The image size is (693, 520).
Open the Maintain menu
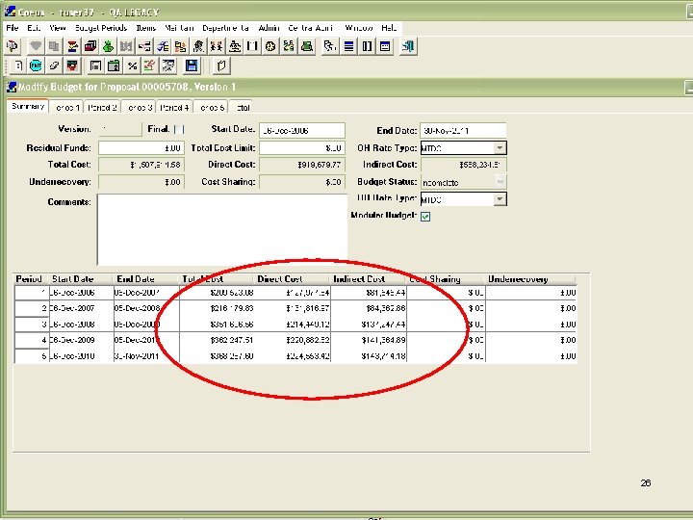pos(179,28)
